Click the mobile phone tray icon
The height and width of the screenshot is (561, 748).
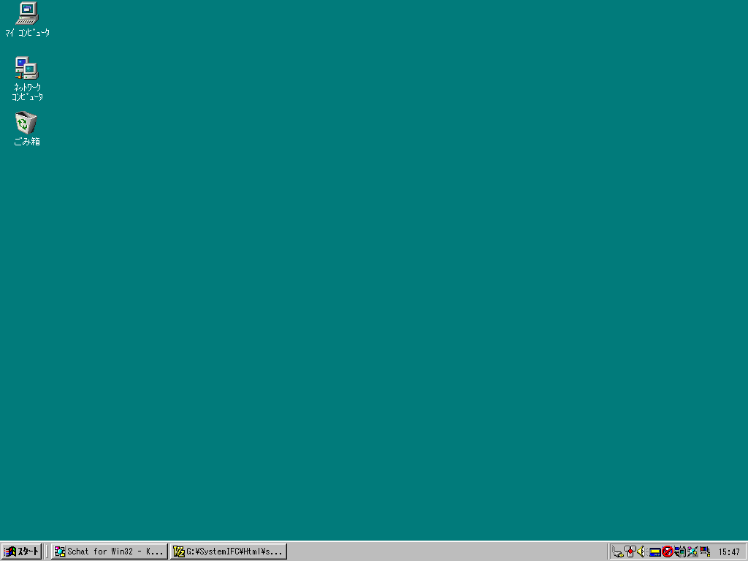[680, 552]
